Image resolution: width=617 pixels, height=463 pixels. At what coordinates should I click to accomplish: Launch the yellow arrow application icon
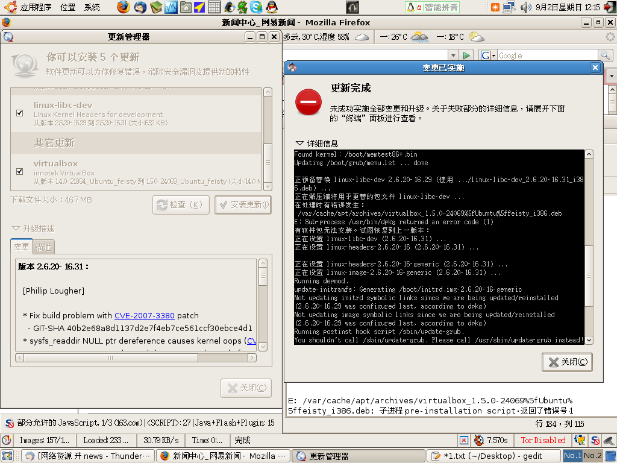[x=199, y=7]
